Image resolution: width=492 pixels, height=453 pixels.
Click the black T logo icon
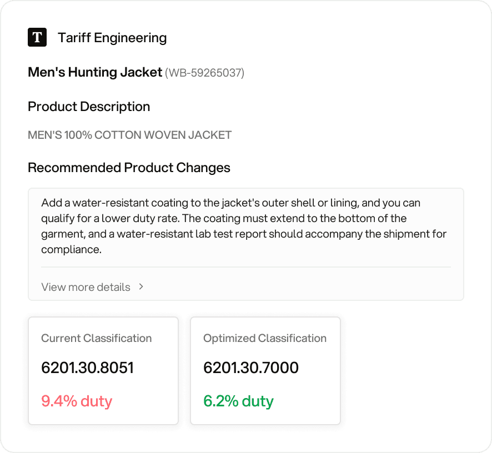pyautogui.click(x=37, y=37)
